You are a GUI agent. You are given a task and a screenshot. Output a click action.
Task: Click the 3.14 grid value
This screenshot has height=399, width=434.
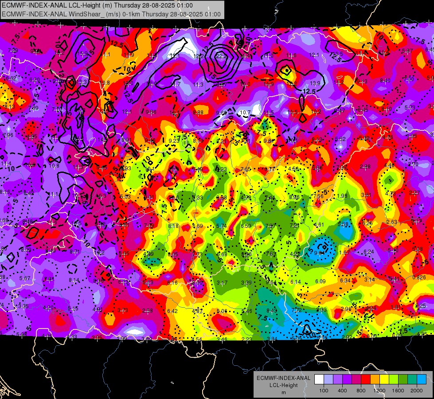point(370,280)
